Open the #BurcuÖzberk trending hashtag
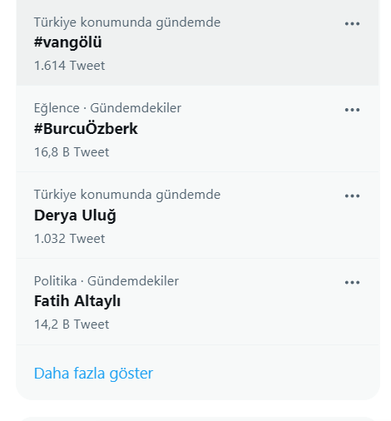The height and width of the screenshot is (421, 391). [x=86, y=129]
